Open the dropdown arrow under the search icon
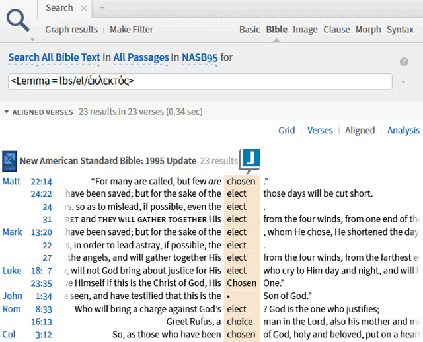 coord(32,40)
